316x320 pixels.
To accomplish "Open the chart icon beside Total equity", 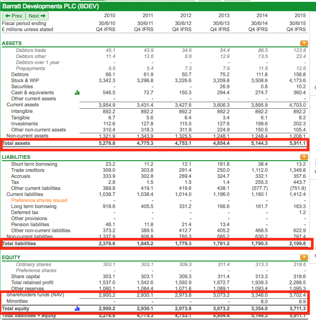I will 77,308.
